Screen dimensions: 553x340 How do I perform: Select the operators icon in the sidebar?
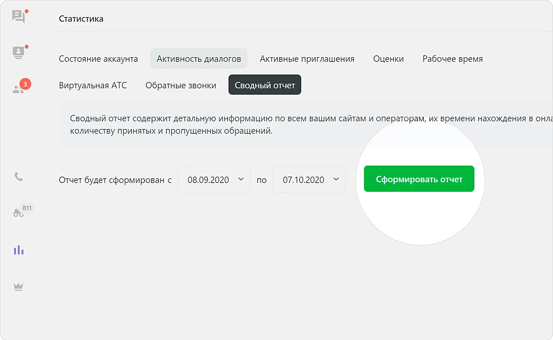[x=18, y=51]
